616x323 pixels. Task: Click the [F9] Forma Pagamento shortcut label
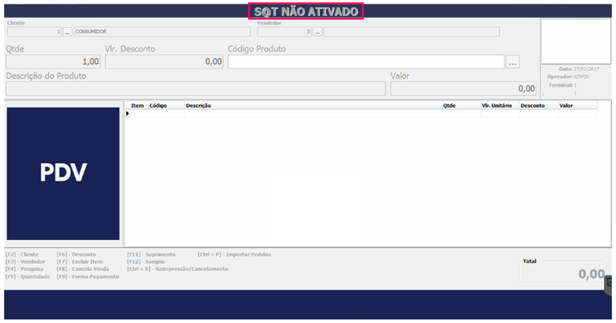(x=88, y=276)
